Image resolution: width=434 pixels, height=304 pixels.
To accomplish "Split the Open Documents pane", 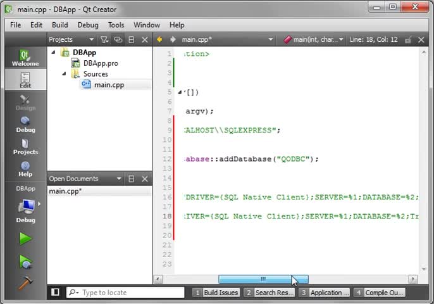I will (x=131, y=179).
